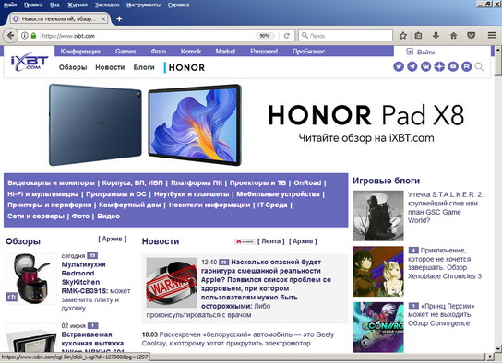Open the Новости Лента link
Image resolution: width=502 pixels, height=363 pixels.
click(271, 241)
